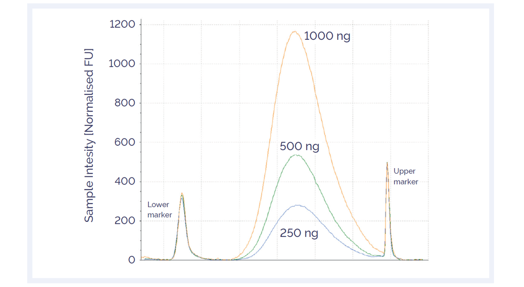Click the tip of the lower marker peak
The height and width of the screenshot is (287, 524).
coord(182,194)
